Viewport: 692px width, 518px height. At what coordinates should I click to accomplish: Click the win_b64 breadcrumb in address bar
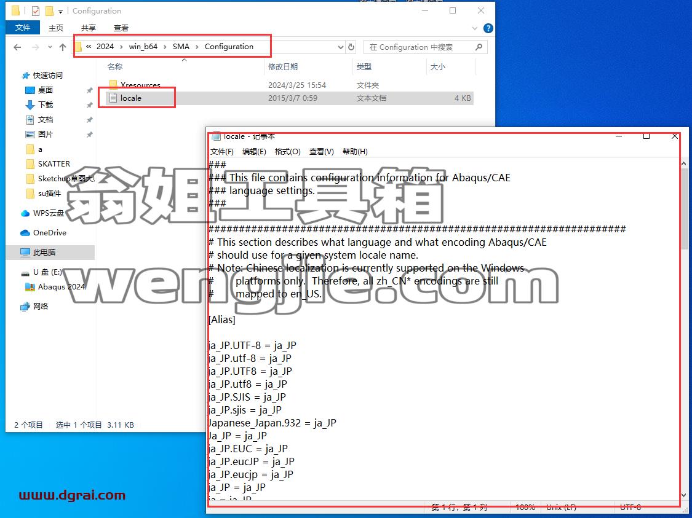[143, 46]
